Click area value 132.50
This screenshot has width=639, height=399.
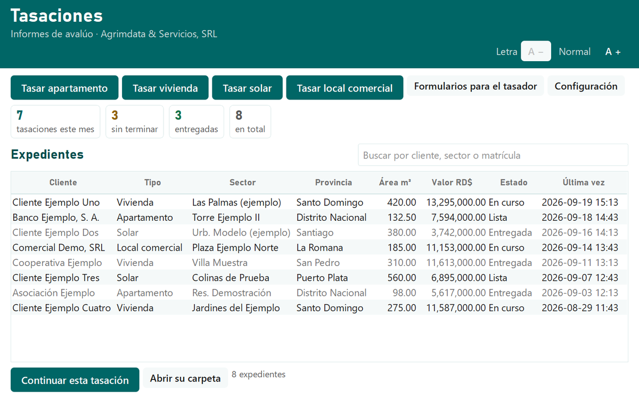click(403, 217)
